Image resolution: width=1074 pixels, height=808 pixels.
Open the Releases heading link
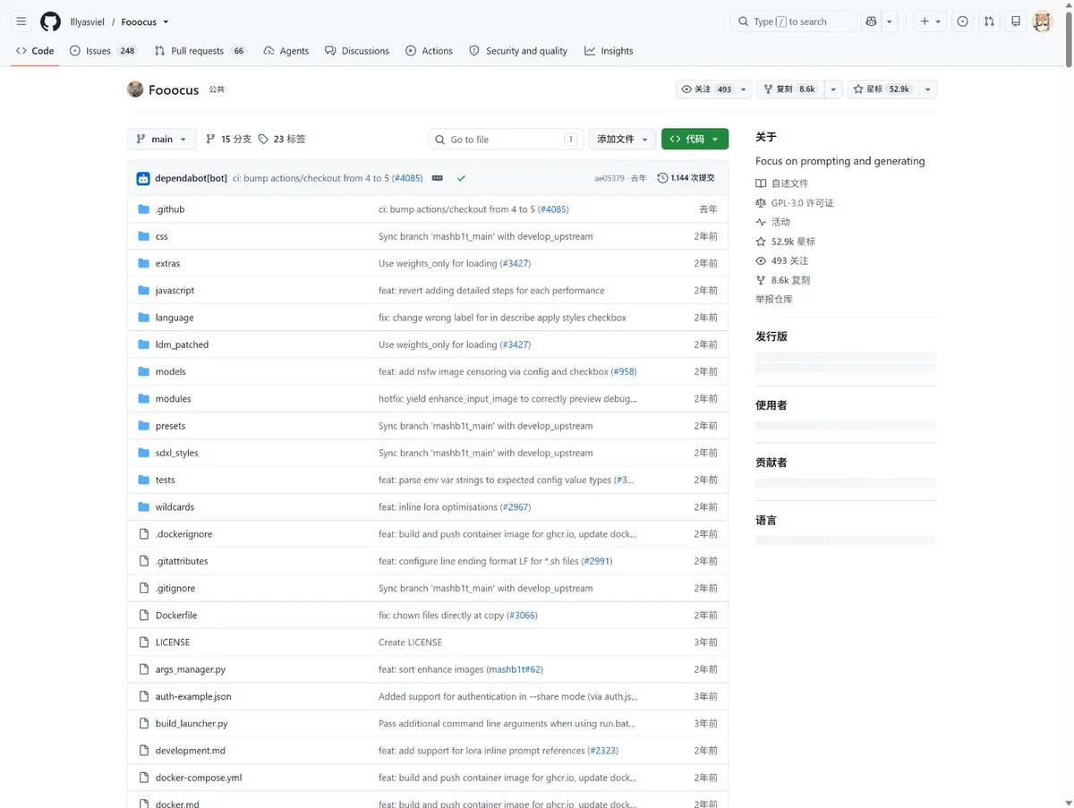(771, 336)
